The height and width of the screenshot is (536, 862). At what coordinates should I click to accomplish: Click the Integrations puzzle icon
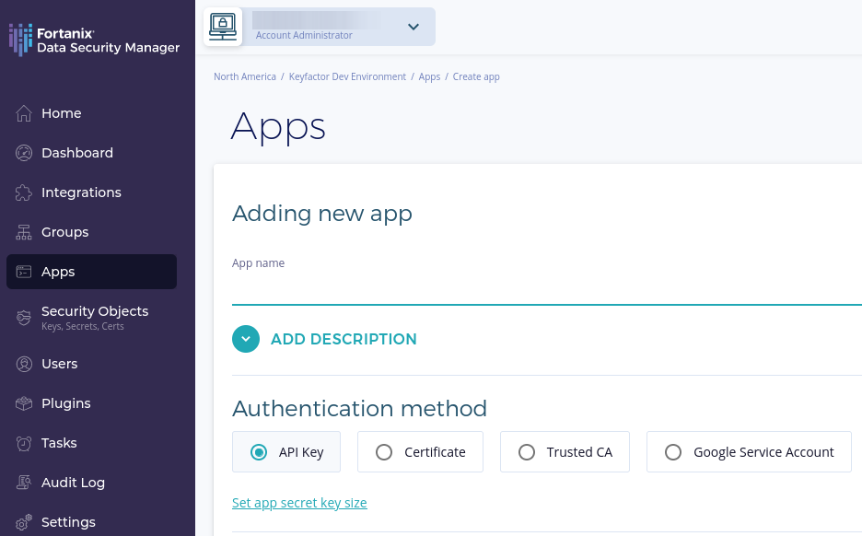[24, 192]
